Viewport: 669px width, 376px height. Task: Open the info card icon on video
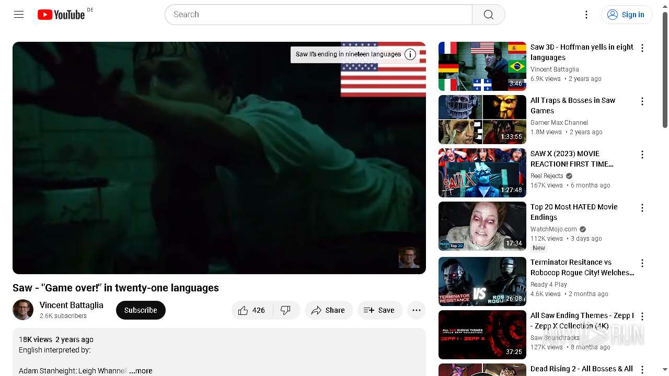[x=410, y=54]
